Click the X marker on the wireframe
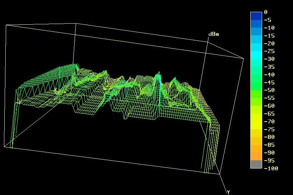 pos(56,90)
